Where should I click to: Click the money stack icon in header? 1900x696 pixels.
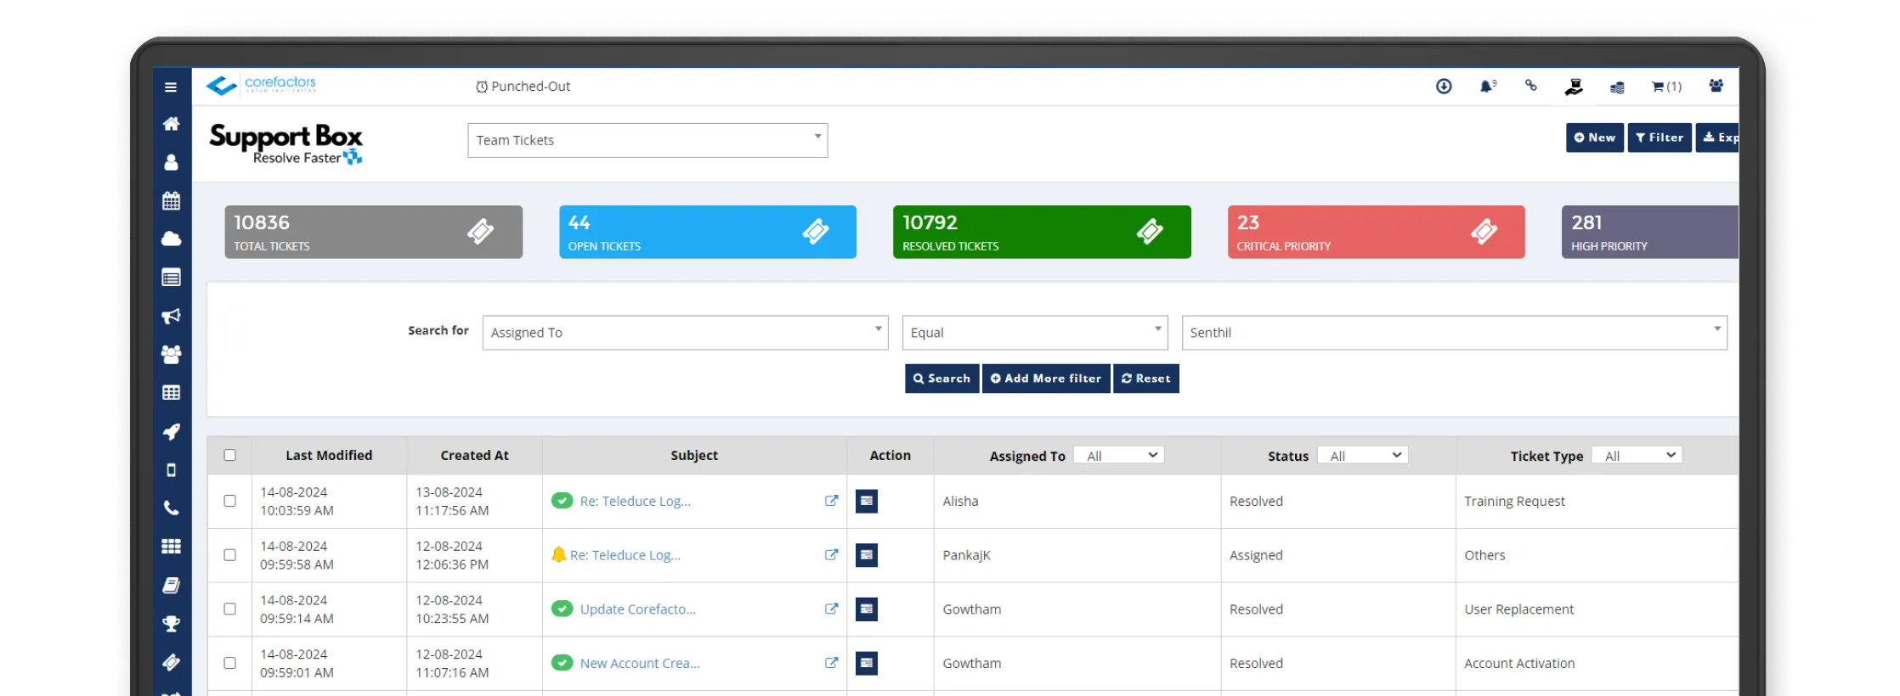[x=1617, y=87]
